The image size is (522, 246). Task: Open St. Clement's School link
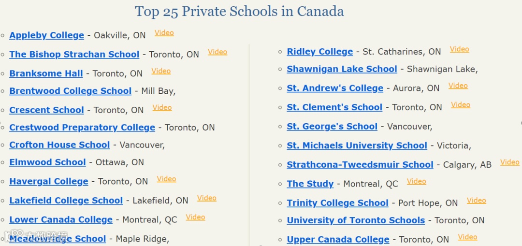pyautogui.click(x=334, y=107)
